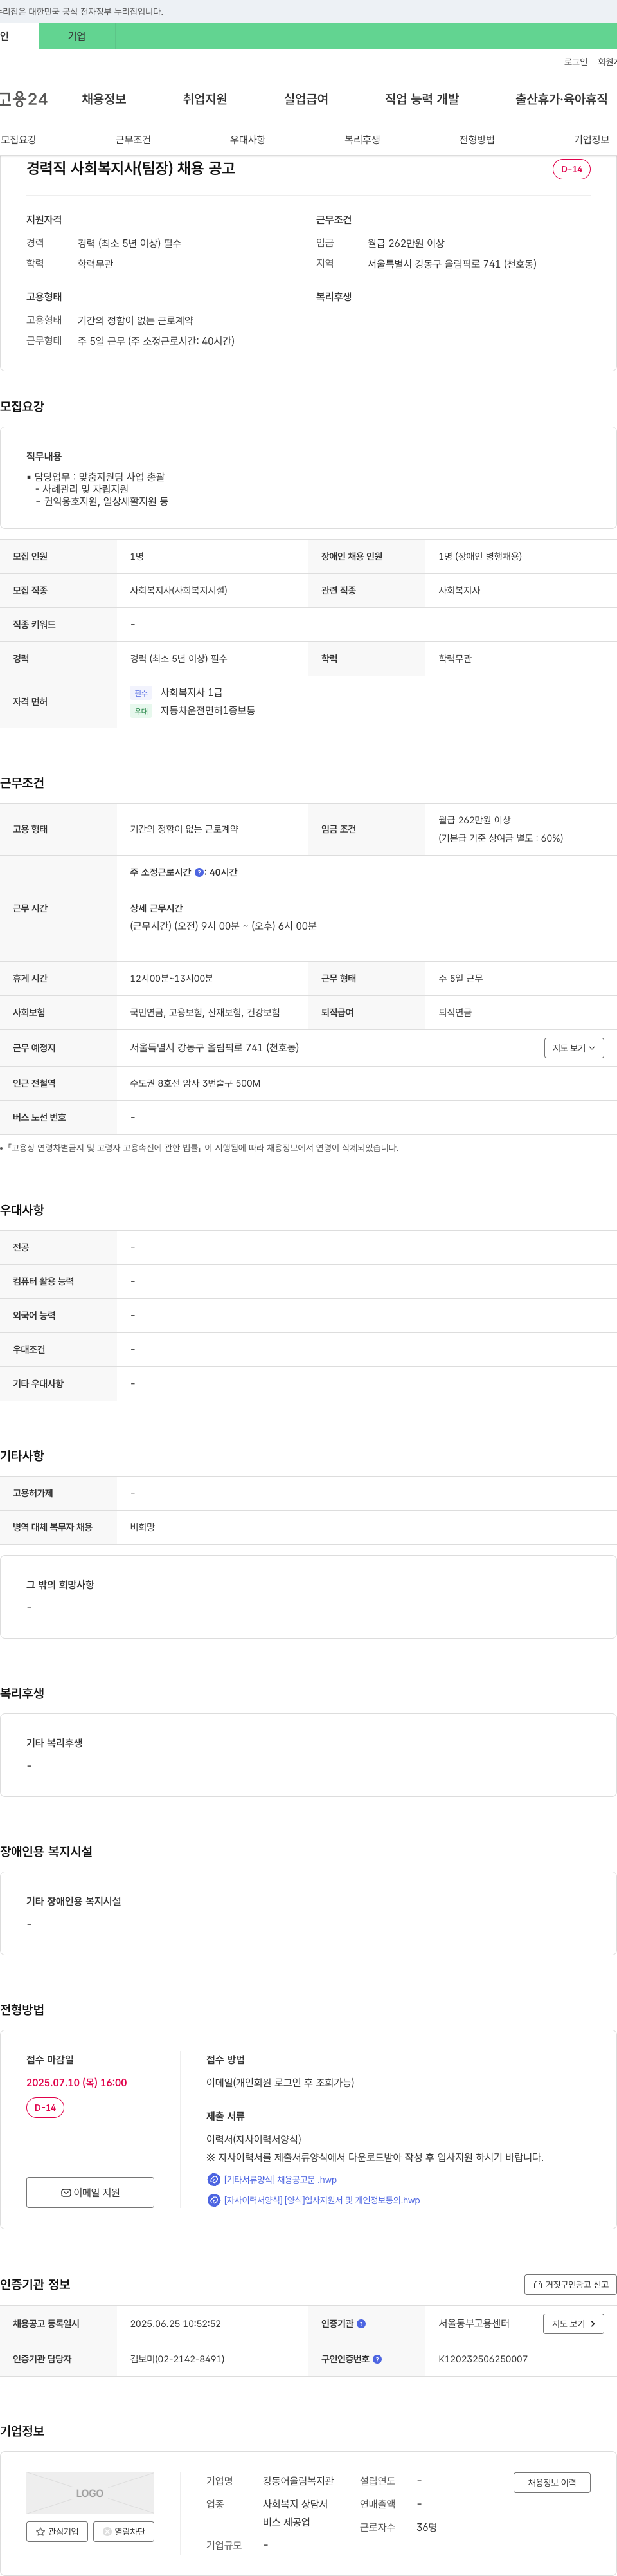
Task: Click registration date 2025.06.25 10:52:52
Action: [175, 2323]
